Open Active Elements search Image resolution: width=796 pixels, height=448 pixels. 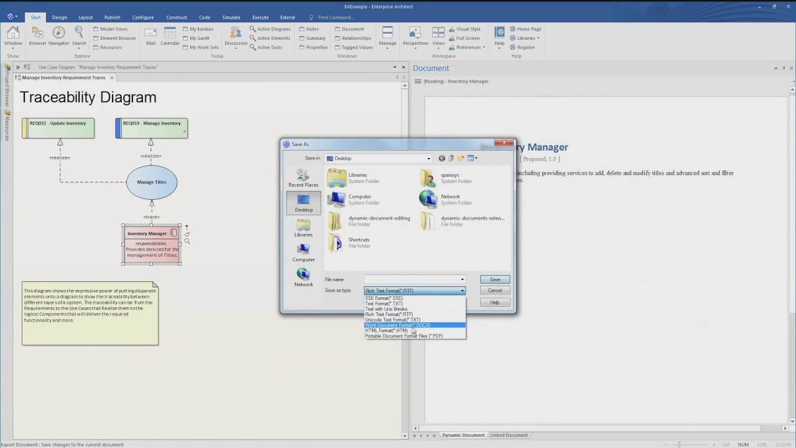[x=269, y=38]
